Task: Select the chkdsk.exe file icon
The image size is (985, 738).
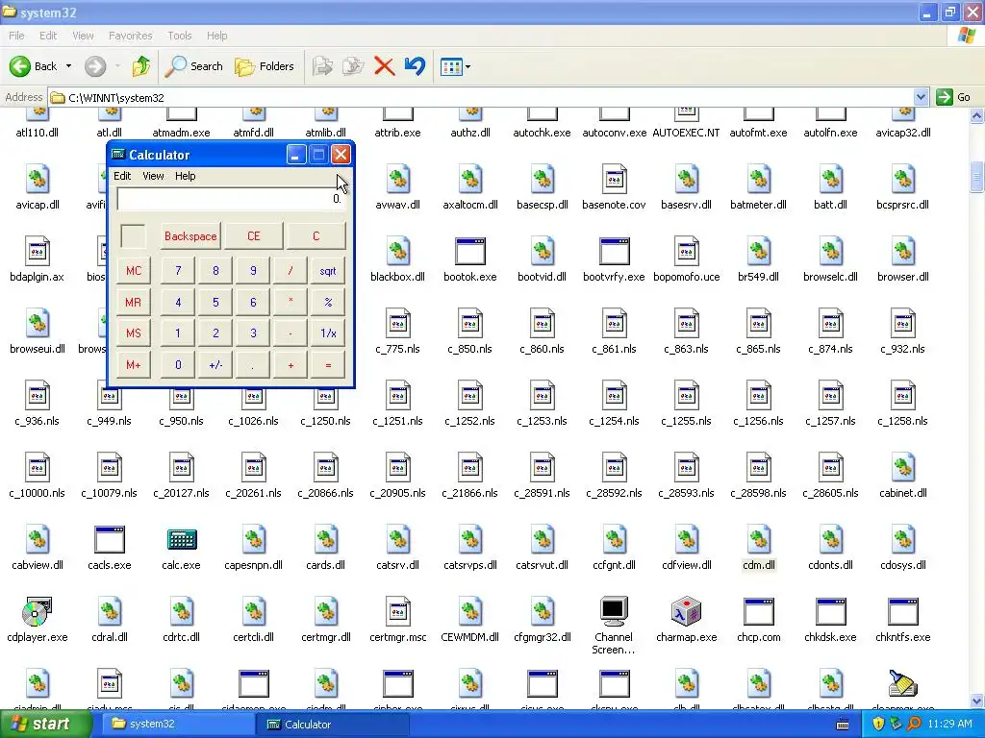Action: tap(830, 611)
